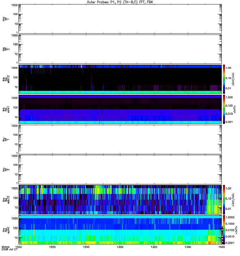Click the 1300 time axis label
Image resolution: width=240 pixels, height=256 pixels.
pyautogui.click(x=120, y=247)
